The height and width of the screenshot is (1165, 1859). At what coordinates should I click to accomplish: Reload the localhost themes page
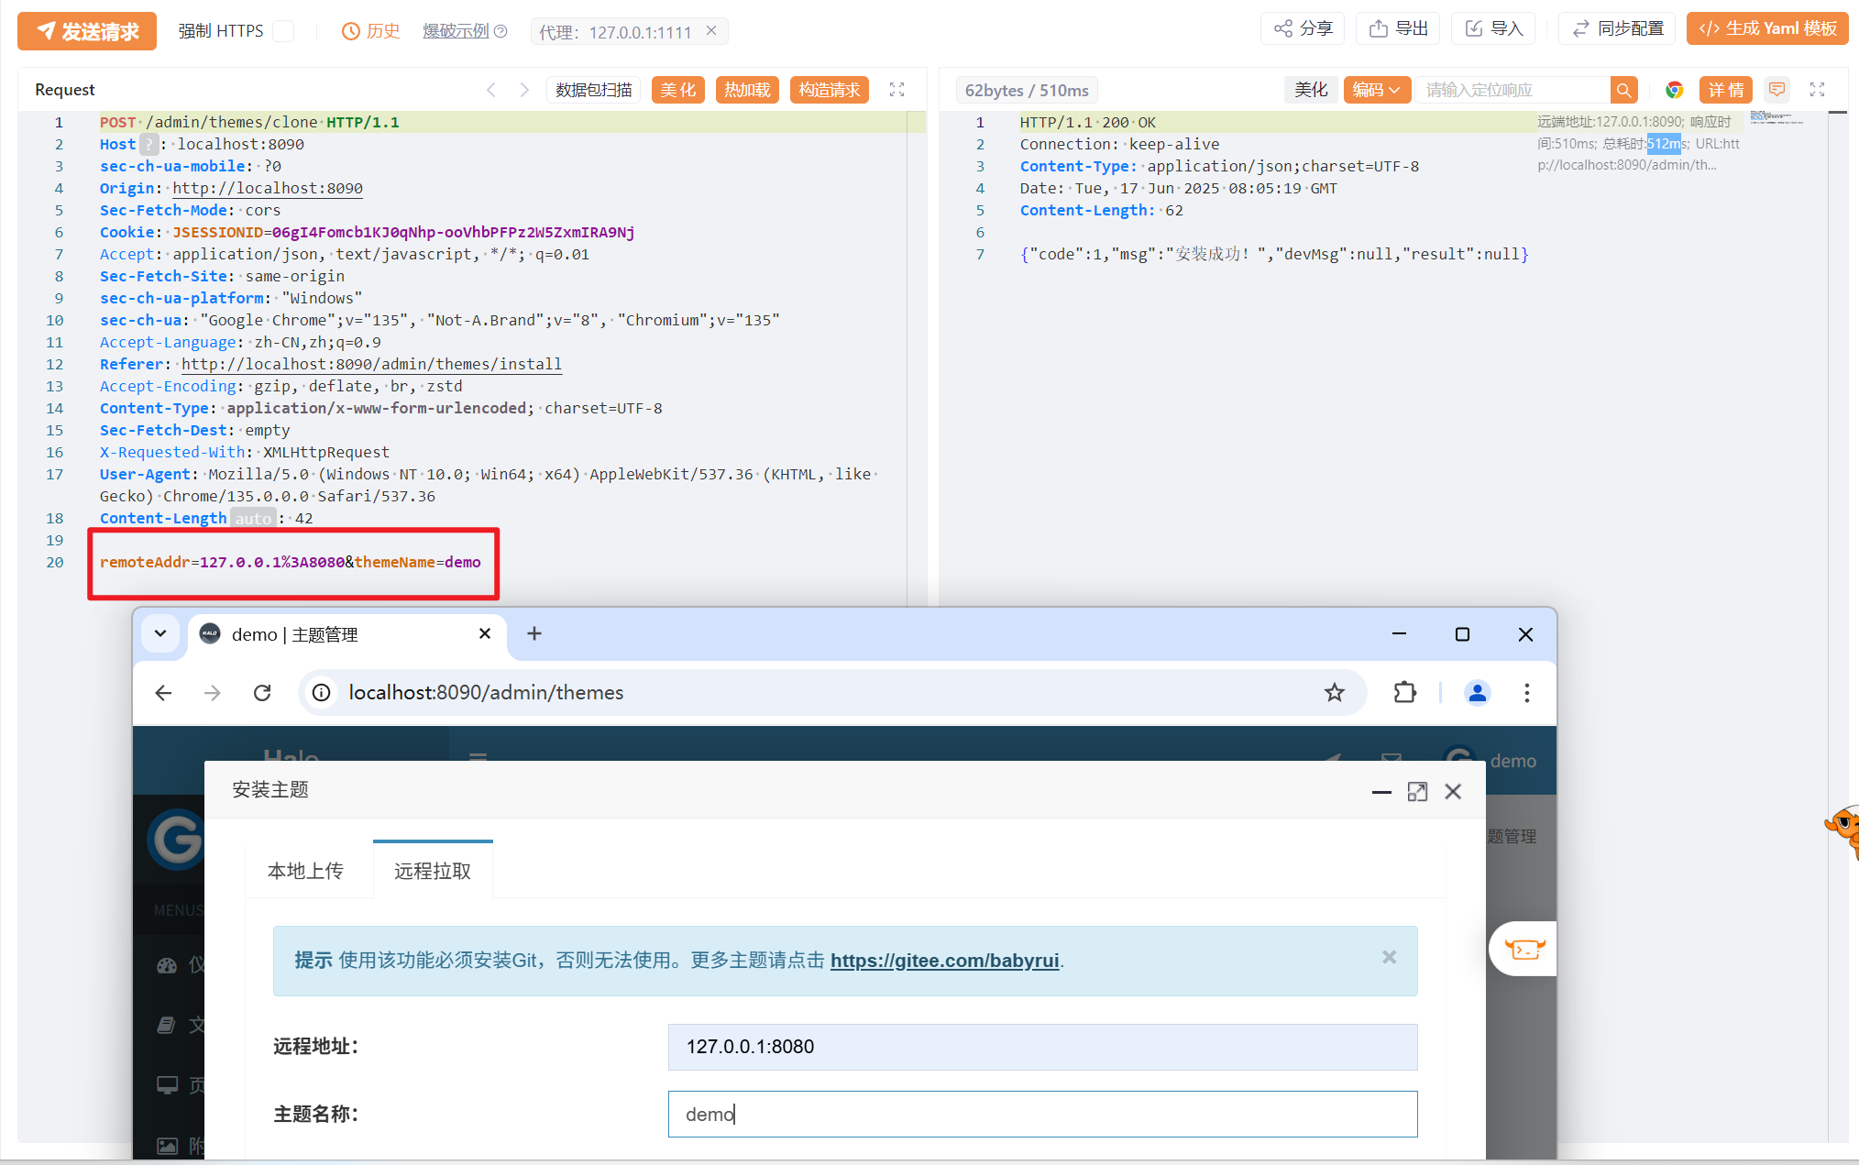[x=262, y=693]
